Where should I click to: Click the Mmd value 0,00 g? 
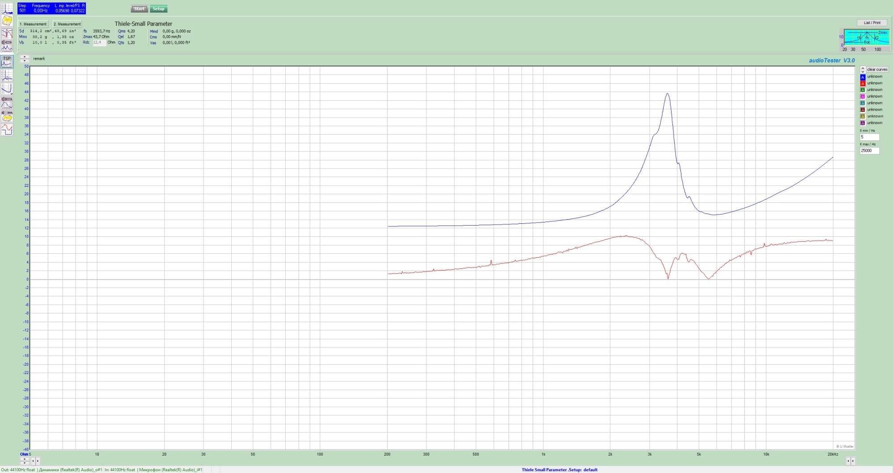168,31
